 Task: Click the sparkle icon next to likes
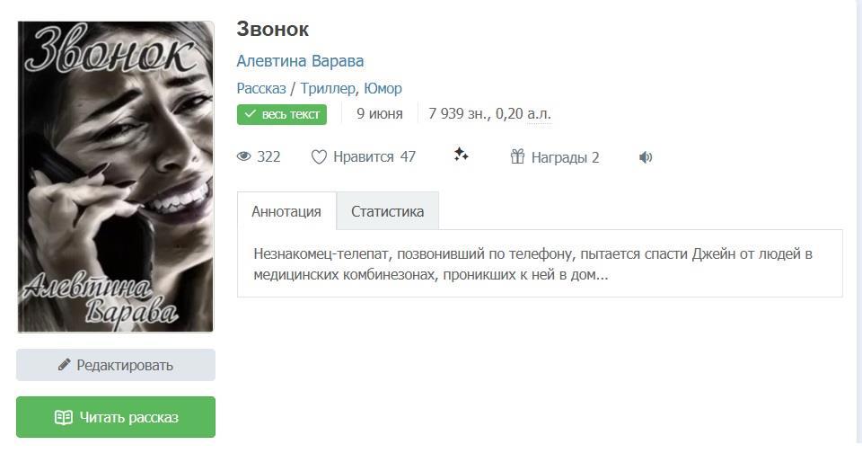tap(462, 155)
